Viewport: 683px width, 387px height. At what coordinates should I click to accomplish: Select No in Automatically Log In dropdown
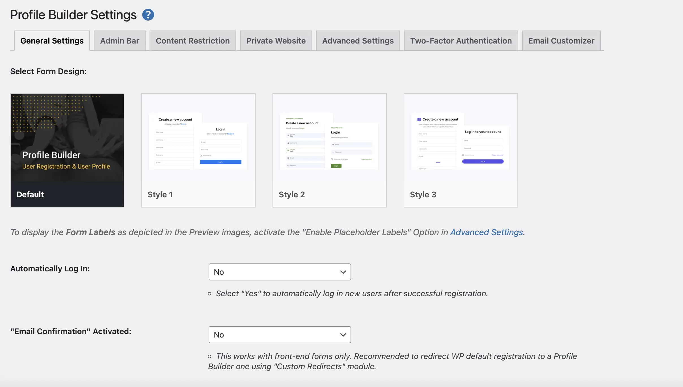pos(280,272)
